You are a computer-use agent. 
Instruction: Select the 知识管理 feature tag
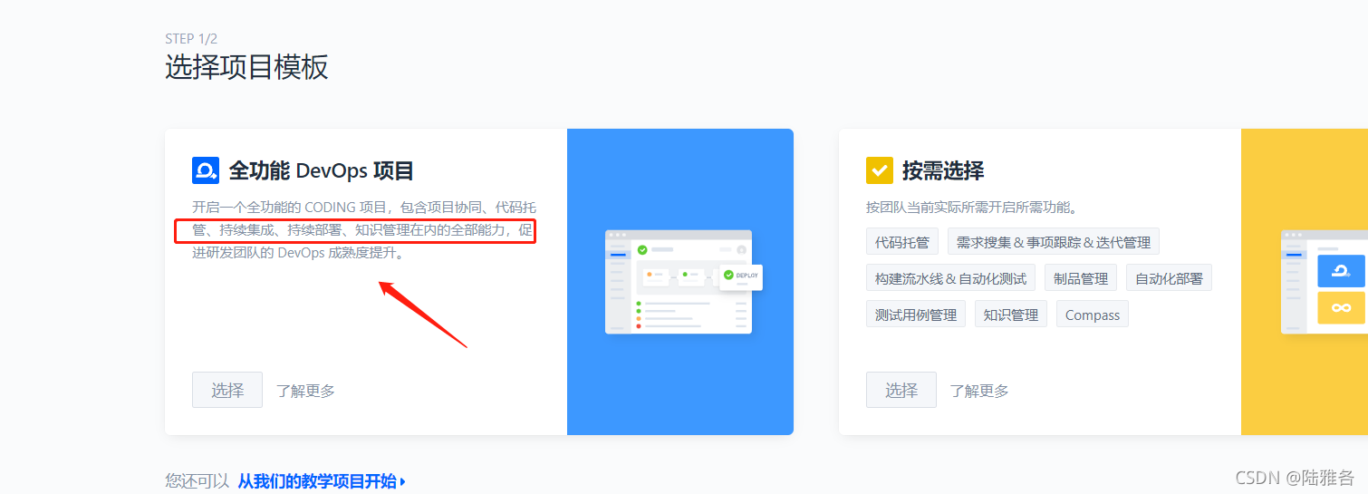pos(1011,315)
